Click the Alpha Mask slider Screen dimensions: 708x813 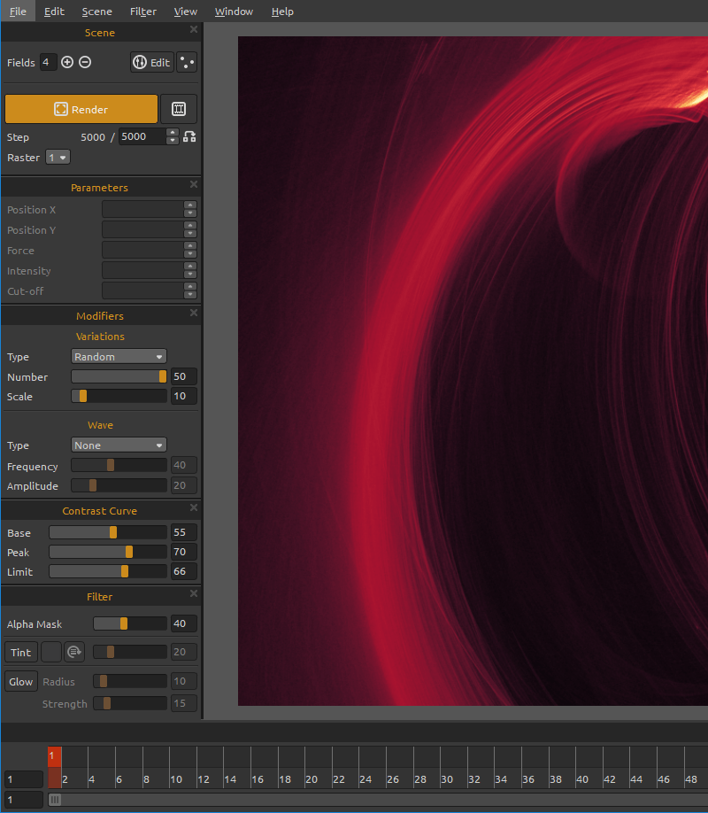point(129,623)
